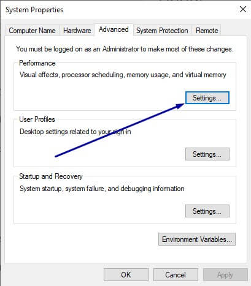Image resolution: width=251 pixels, height=286 pixels.
Task: Click the system startup description text
Action: pyautogui.click(x=102, y=189)
